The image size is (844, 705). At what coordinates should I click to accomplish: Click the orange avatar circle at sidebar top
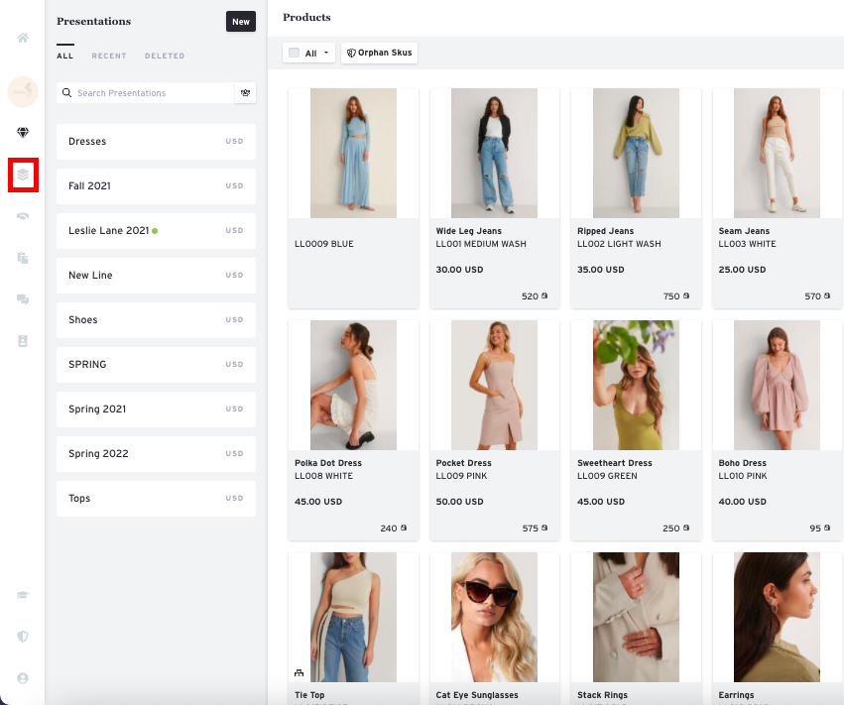(22, 91)
